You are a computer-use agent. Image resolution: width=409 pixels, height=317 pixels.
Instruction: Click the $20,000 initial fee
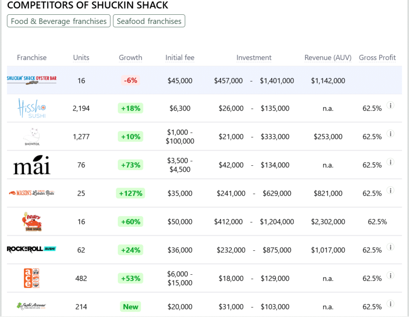(x=180, y=307)
